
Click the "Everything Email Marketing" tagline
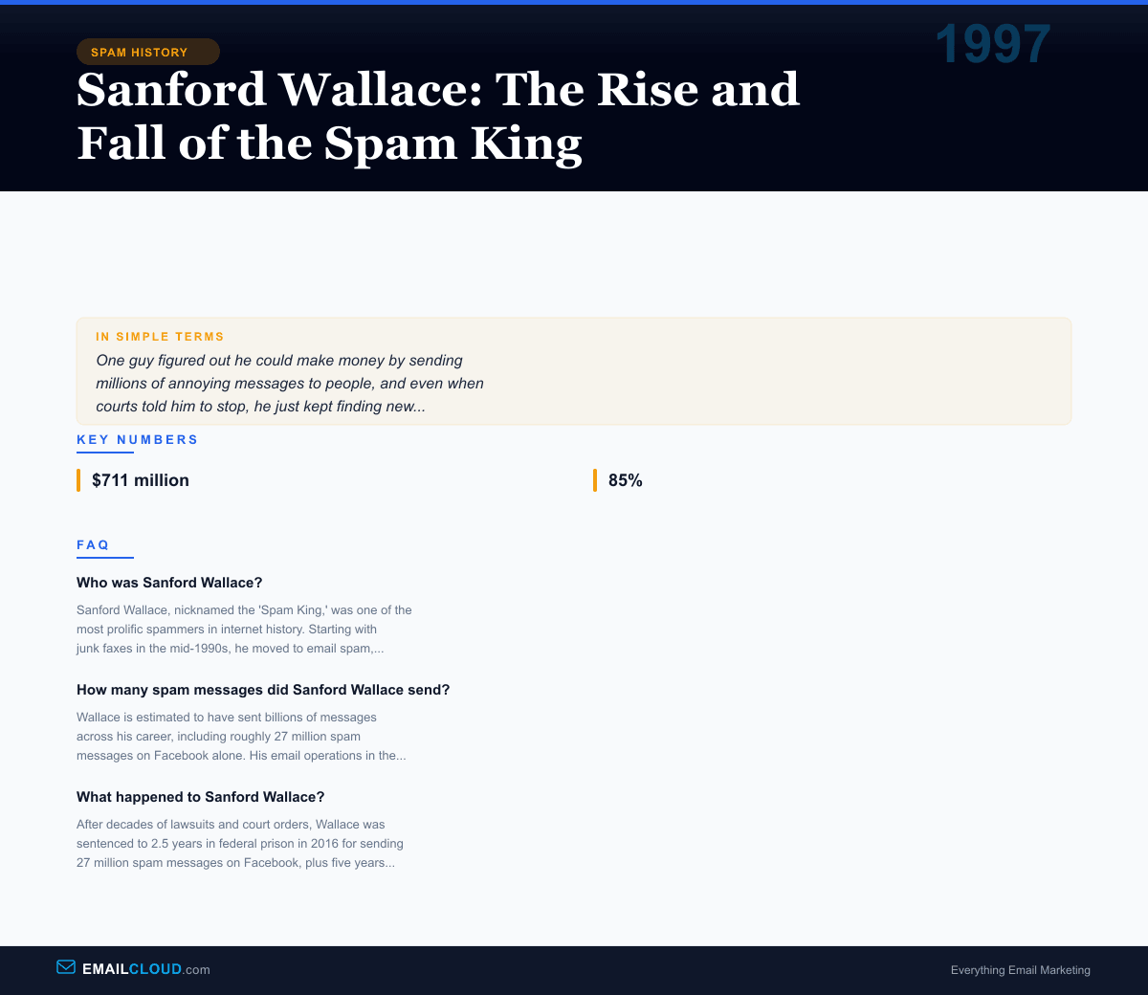[x=1020, y=970]
